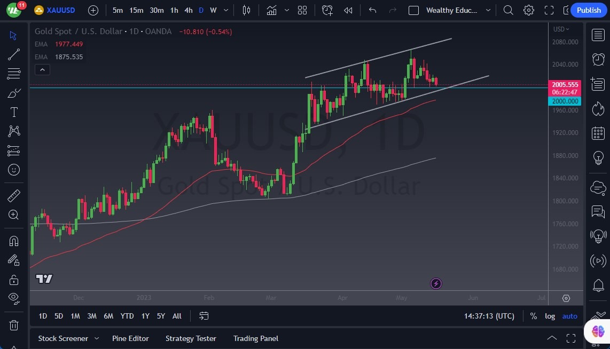The width and height of the screenshot is (610, 349).
Task: Open the user profile avatar menu
Action: tap(13, 10)
